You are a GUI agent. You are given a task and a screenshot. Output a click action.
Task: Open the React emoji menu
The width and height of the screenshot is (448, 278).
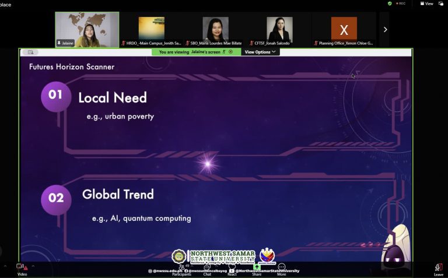pyautogui.click(x=232, y=270)
